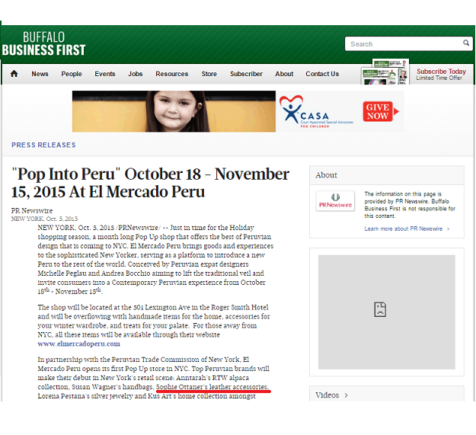Expand the Videos section chevron
This screenshot has width=476, height=435.
tap(346, 395)
